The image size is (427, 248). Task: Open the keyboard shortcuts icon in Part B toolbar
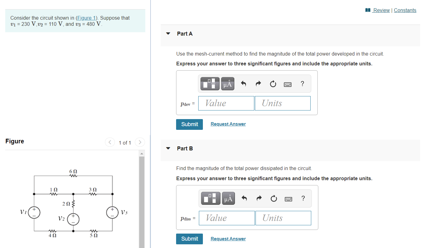click(x=288, y=198)
